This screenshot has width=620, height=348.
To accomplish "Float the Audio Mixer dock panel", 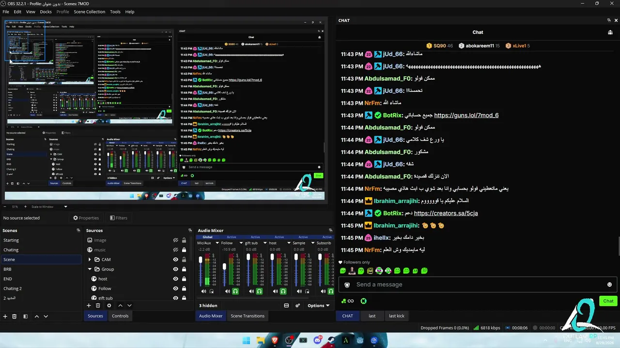I will pos(331,231).
